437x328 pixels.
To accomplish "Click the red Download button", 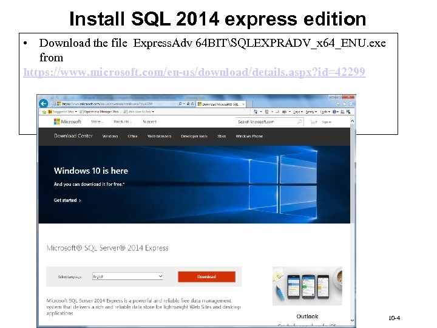I will 206,277.
